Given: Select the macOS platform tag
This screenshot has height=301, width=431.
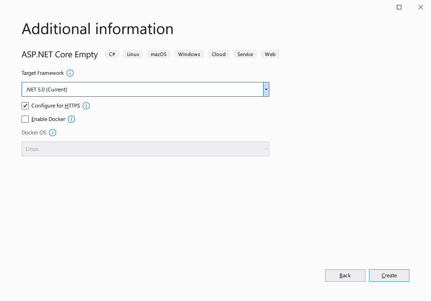Looking at the screenshot, I should coord(158,54).
